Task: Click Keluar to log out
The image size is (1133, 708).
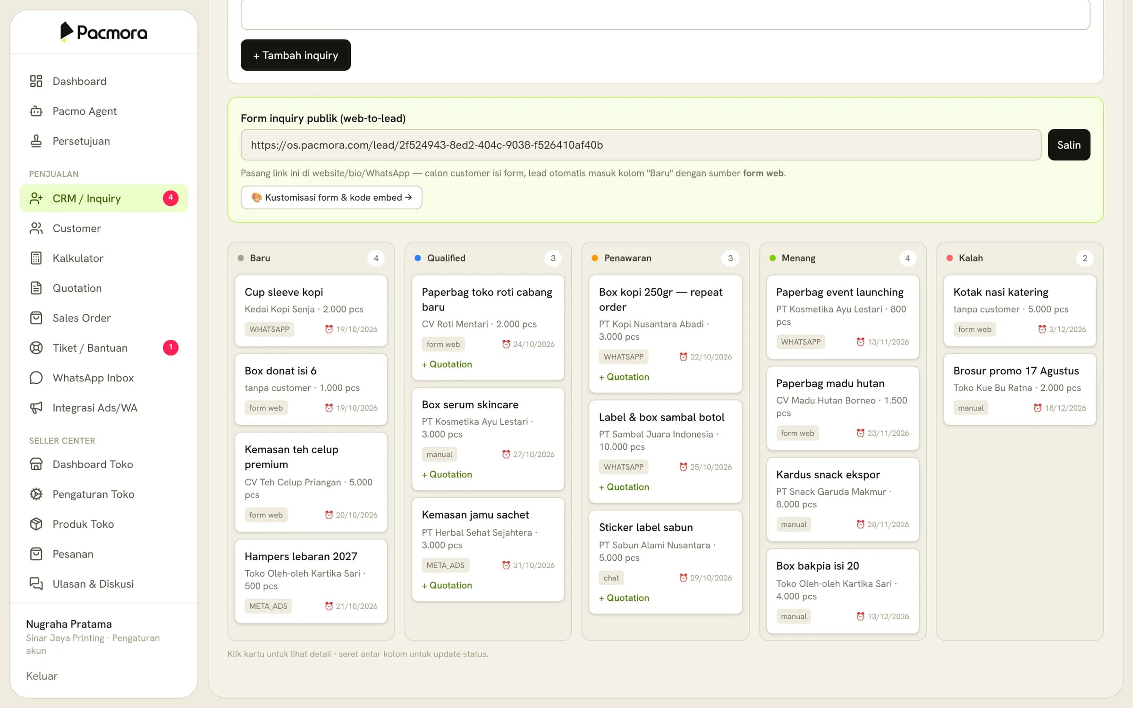Action: tap(42, 676)
